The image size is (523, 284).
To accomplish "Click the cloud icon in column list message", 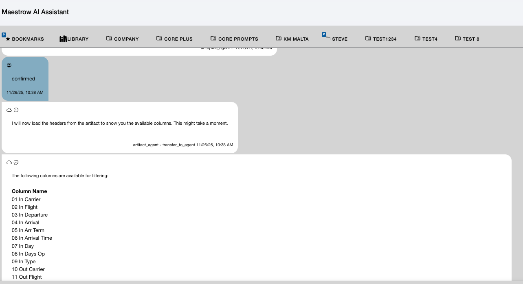I will (x=9, y=163).
